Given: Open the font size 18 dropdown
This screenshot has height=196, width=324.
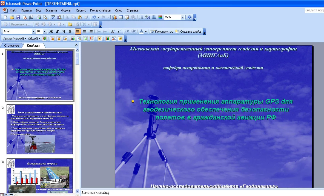Looking at the screenshot, I should point(44,32).
